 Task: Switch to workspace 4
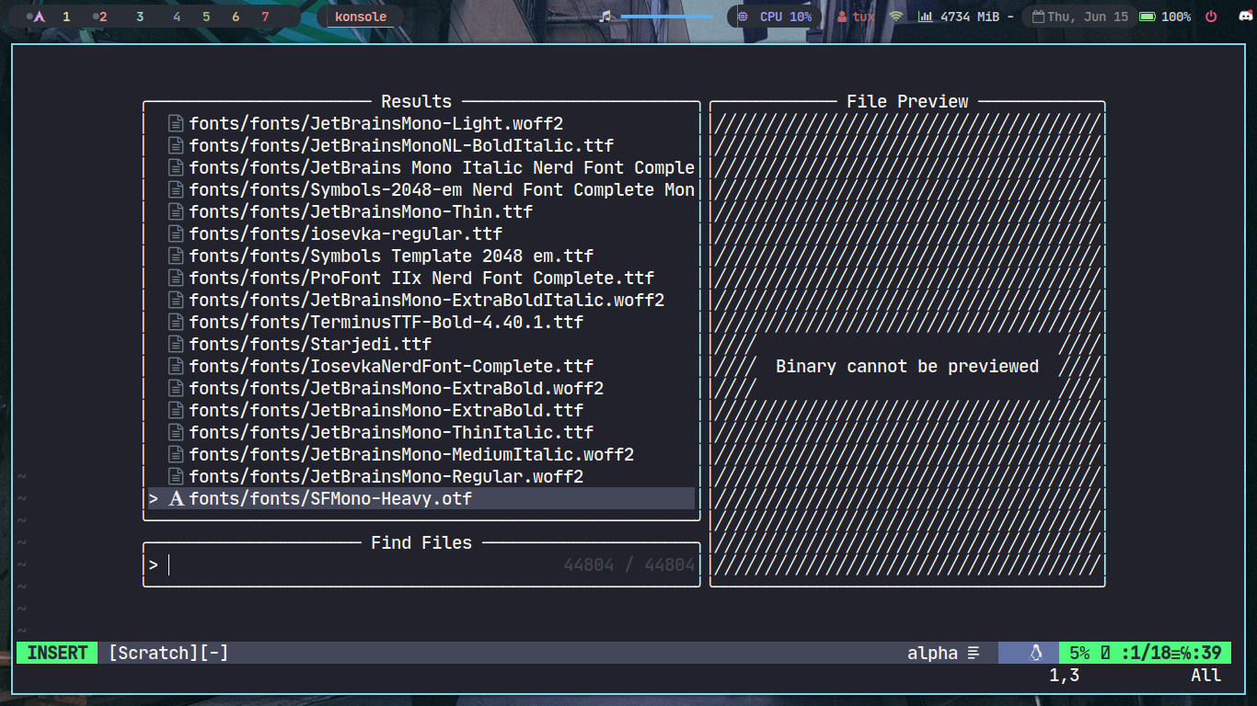[177, 17]
